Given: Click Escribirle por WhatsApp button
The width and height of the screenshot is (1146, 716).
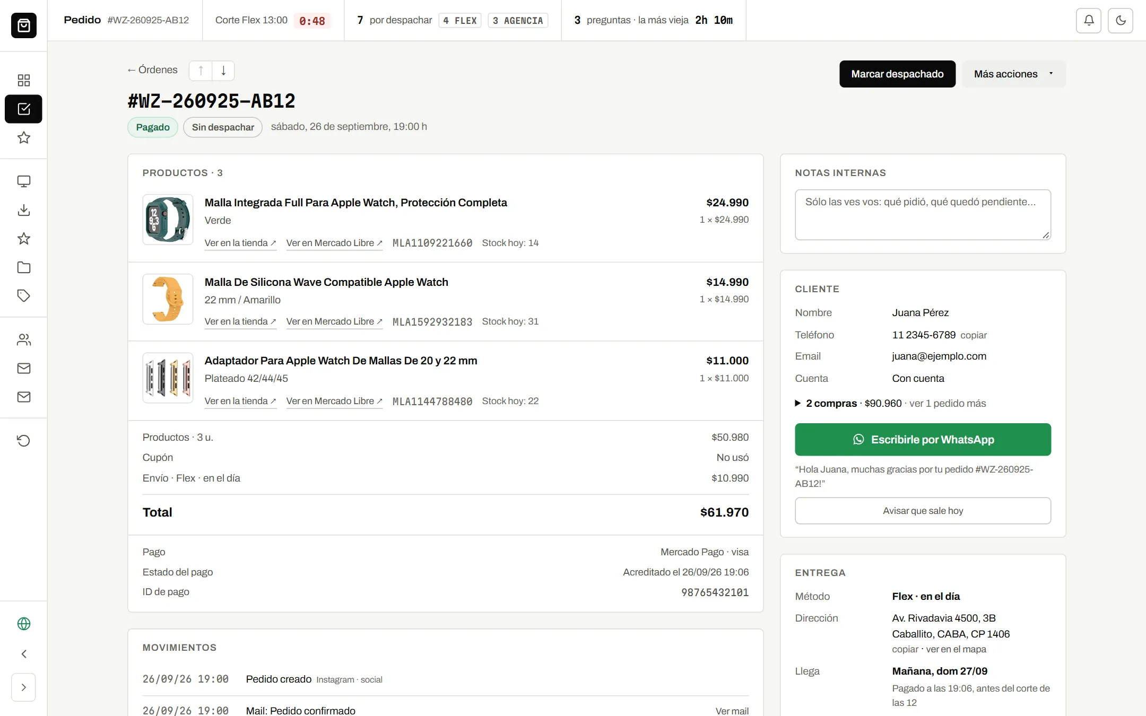Looking at the screenshot, I should 923,439.
